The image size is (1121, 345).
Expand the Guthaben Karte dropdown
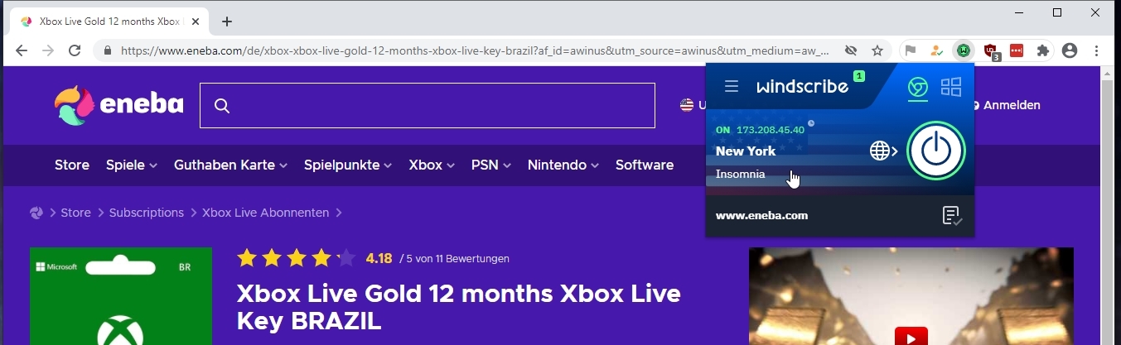(x=230, y=165)
